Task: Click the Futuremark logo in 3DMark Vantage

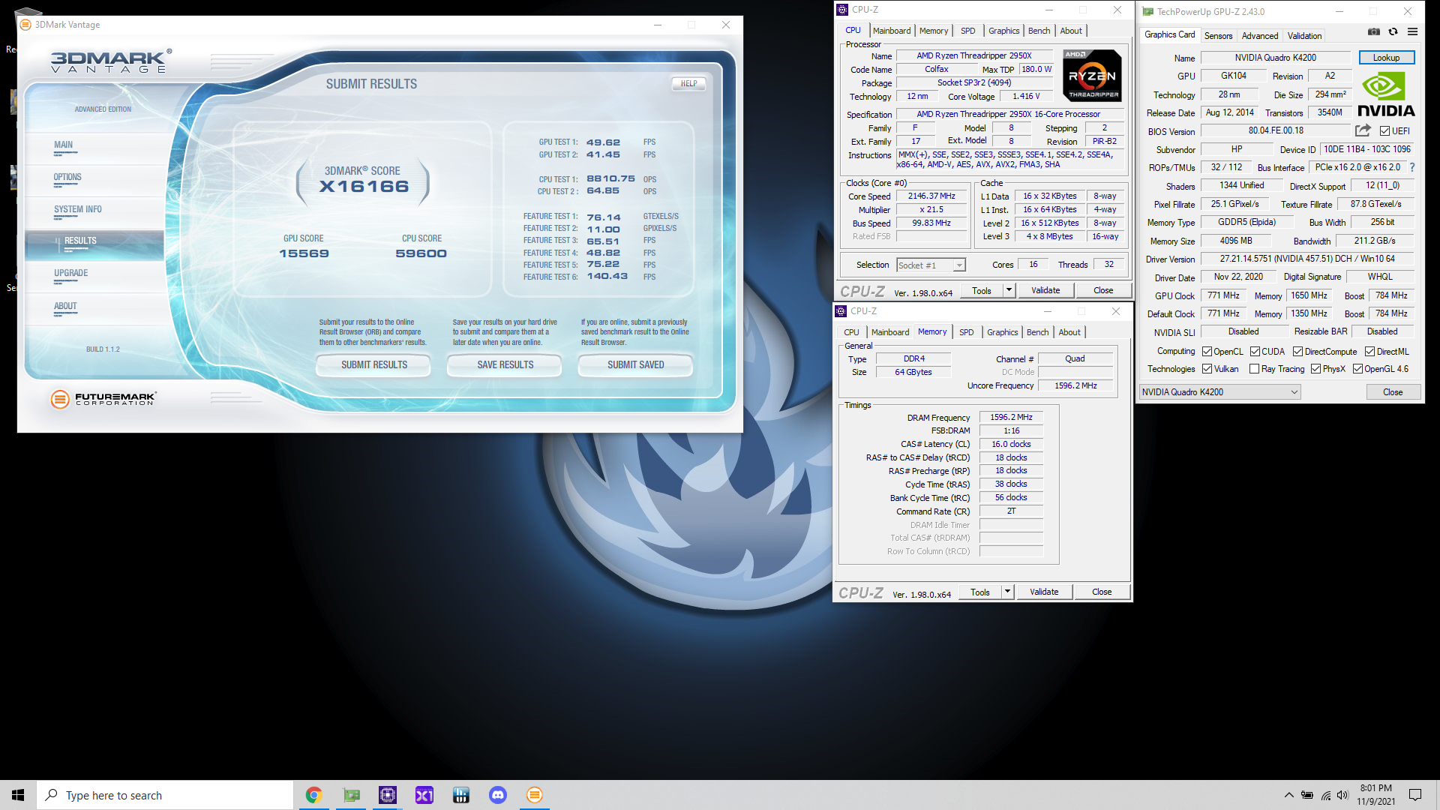Action: tap(103, 399)
